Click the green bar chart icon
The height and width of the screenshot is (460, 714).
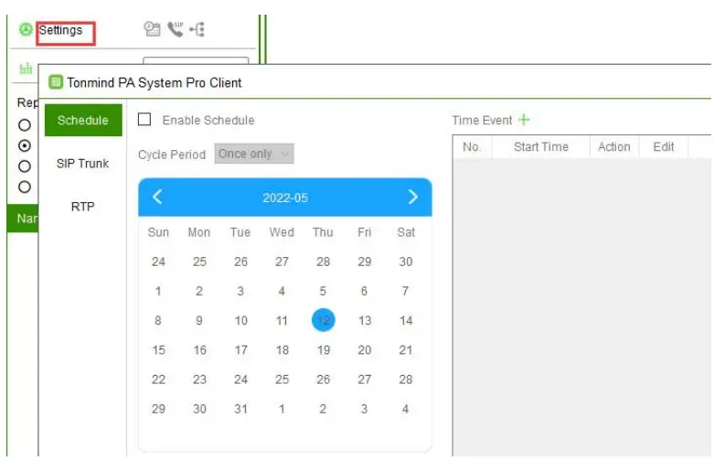coord(26,69)
